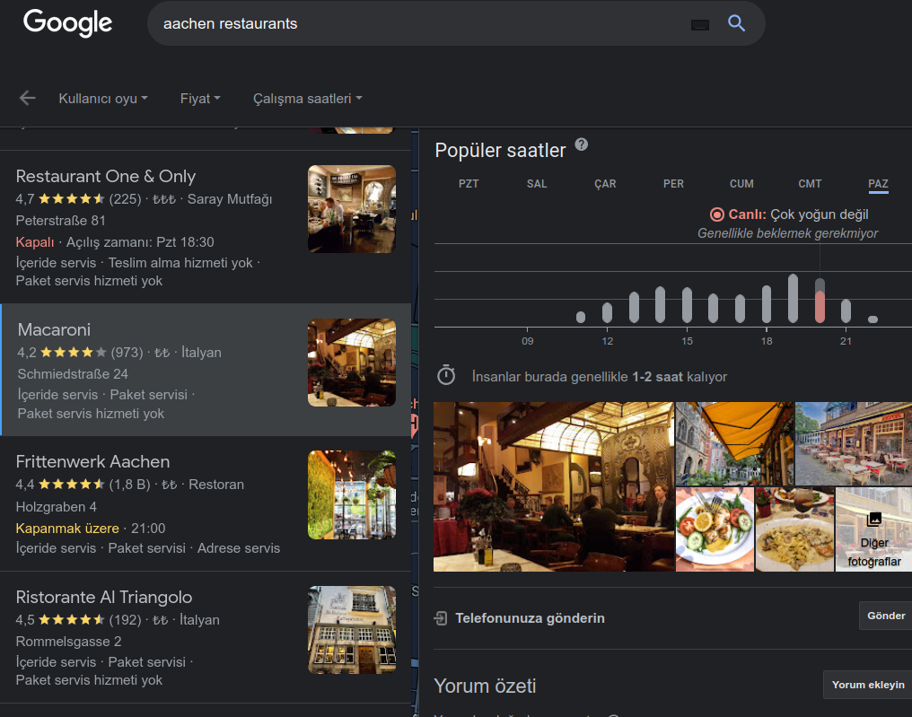
Task: Open the Popüler saatler help icon
Action: pos(581,144)
